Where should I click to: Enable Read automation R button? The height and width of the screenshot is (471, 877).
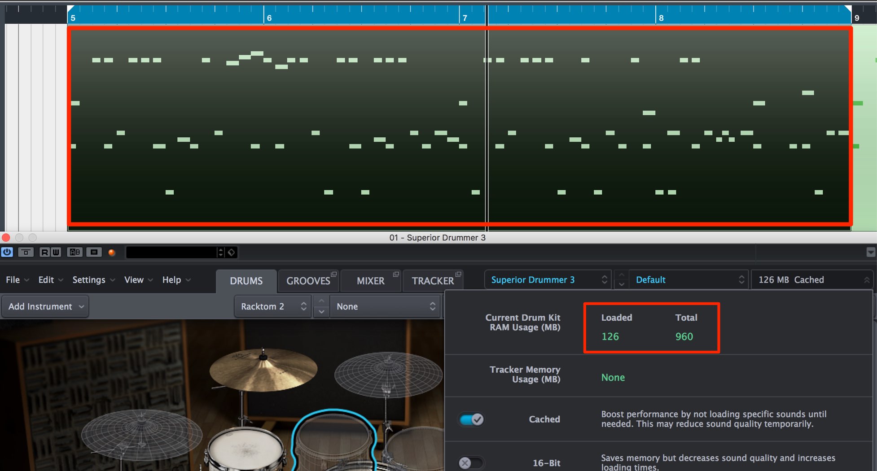click(44, 252)
